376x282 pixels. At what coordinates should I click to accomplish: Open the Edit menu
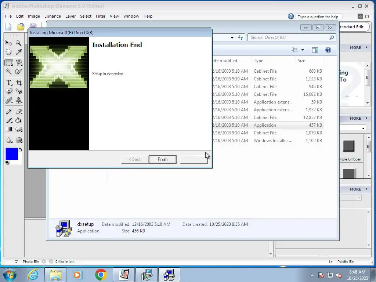[x=20, y=16]
